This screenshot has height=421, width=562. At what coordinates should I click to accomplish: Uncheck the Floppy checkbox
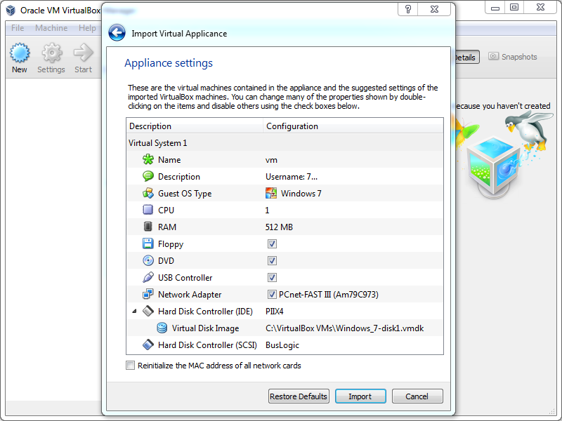(272, 244)
